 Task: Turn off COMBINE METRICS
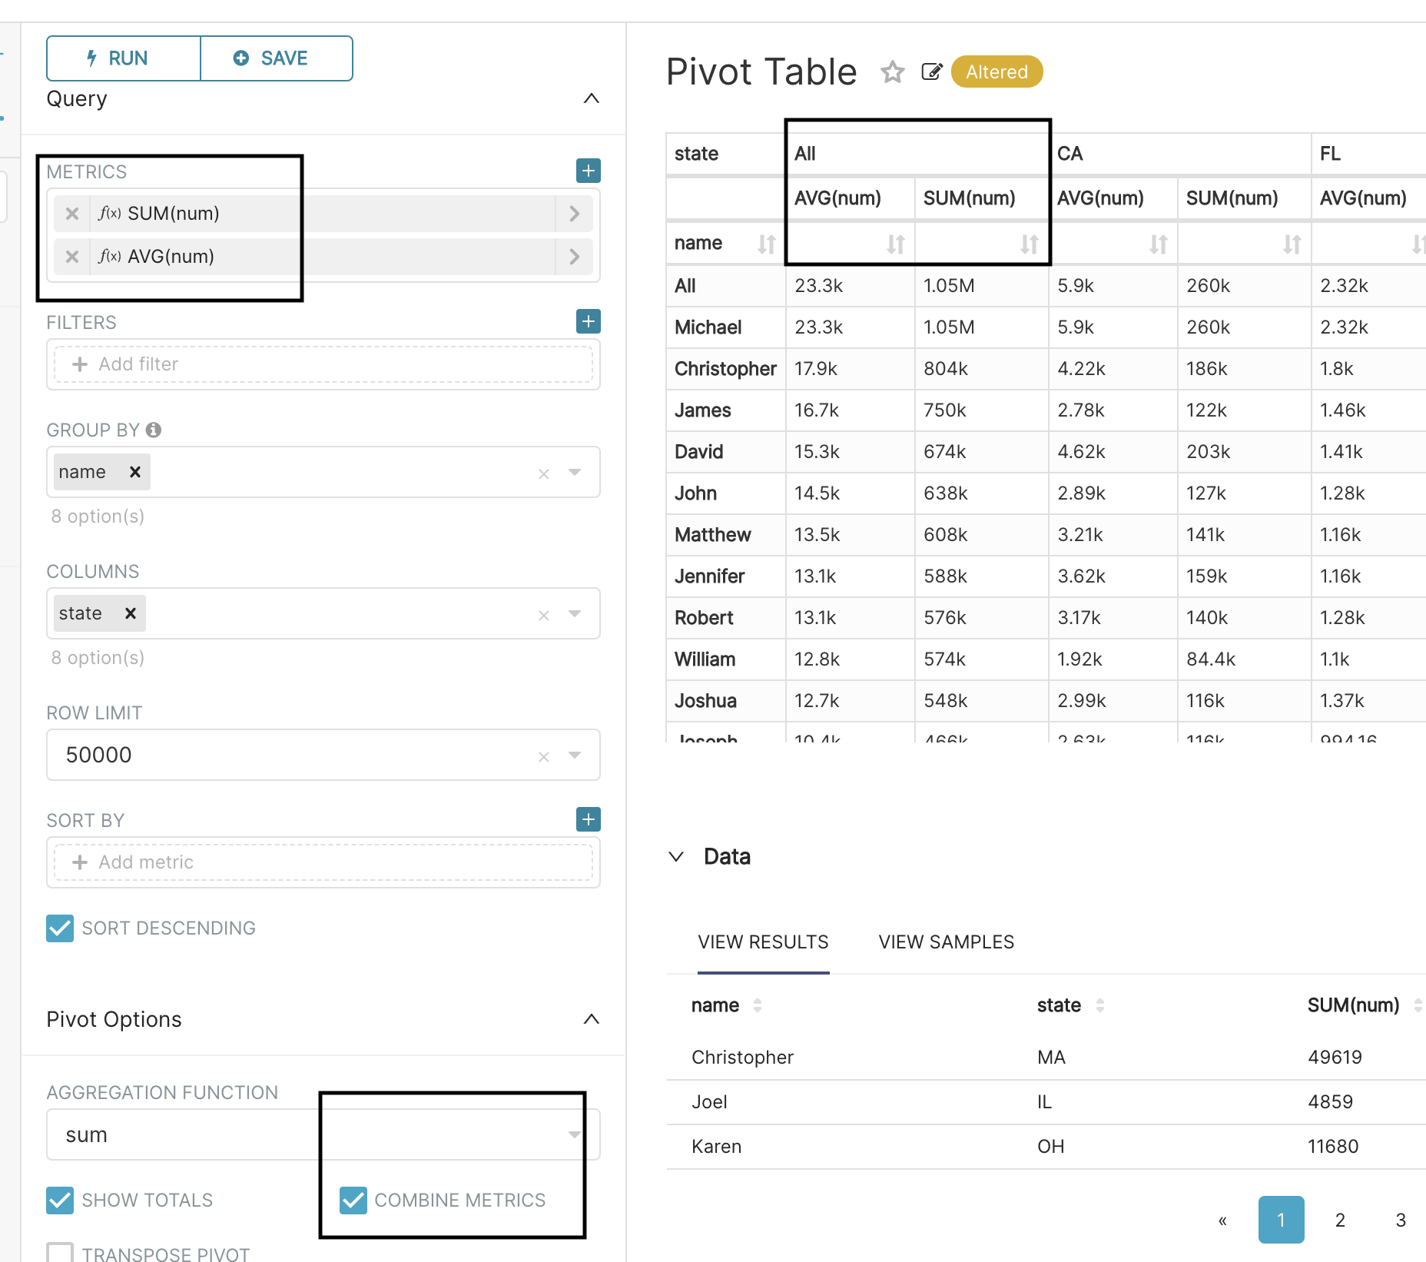click(353, 1200)
